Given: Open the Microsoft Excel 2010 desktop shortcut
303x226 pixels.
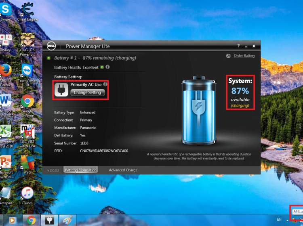Looking at the screenshot, I should pos(6,136).
